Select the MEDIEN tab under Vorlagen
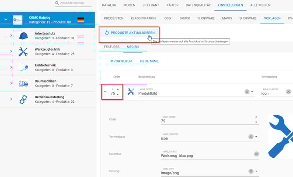293x177 pixels. (x=133, y=47)
